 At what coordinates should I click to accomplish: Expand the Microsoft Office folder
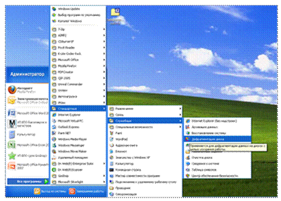[78, 60]
